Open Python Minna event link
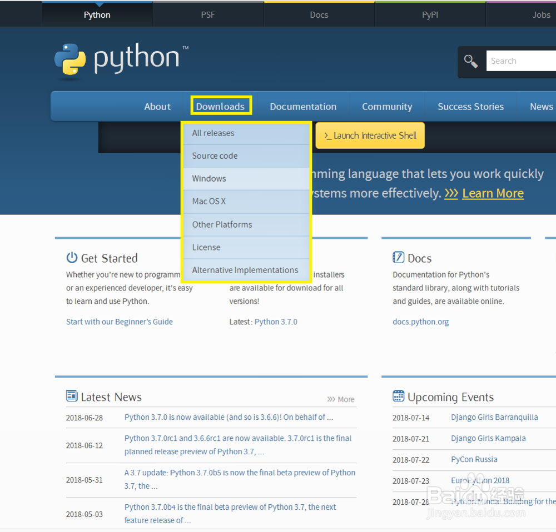The height and width of the screenshot is (532, 556). pyautogui.click(x=504, y=501)
